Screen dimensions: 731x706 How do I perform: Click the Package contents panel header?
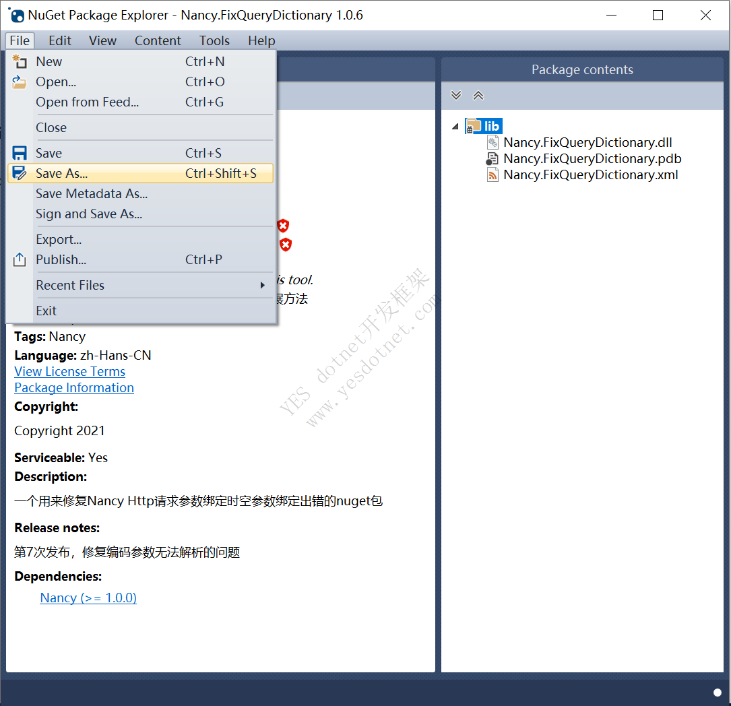click(x=582, y=70)
